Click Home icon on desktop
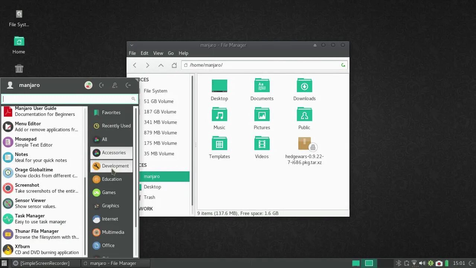Viewport: 476px width, 268px height. point(19,45)
